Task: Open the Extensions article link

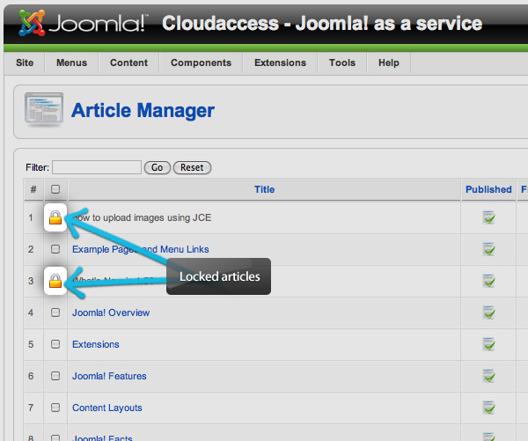Action: point(96,344)
